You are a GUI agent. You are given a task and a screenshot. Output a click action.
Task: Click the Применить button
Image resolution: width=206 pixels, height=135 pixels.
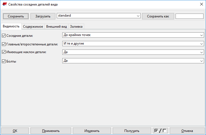tap(51, 131)
